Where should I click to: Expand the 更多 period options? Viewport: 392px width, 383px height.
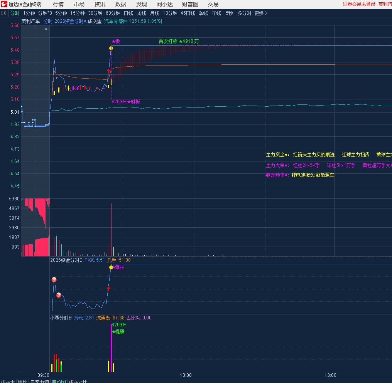pos(261,13)
